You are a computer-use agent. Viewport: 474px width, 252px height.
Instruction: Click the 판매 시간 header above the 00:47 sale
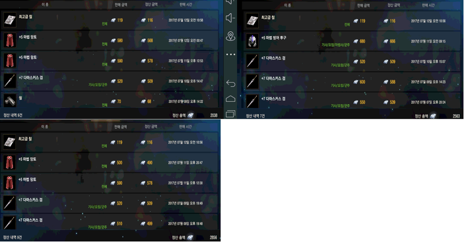point(185,5)
